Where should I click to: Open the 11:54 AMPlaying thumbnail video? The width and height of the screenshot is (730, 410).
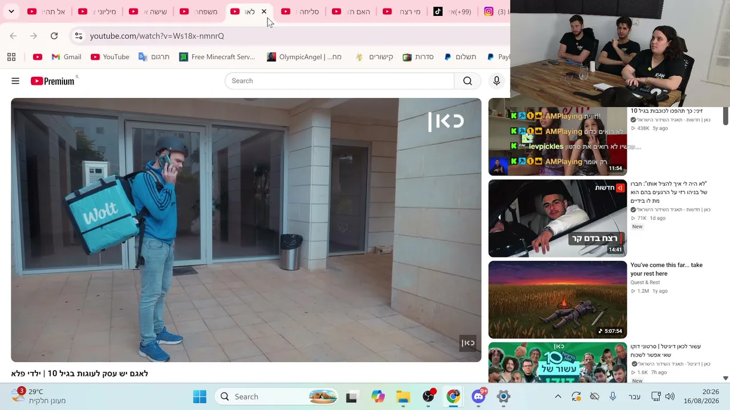pos(557,141)
